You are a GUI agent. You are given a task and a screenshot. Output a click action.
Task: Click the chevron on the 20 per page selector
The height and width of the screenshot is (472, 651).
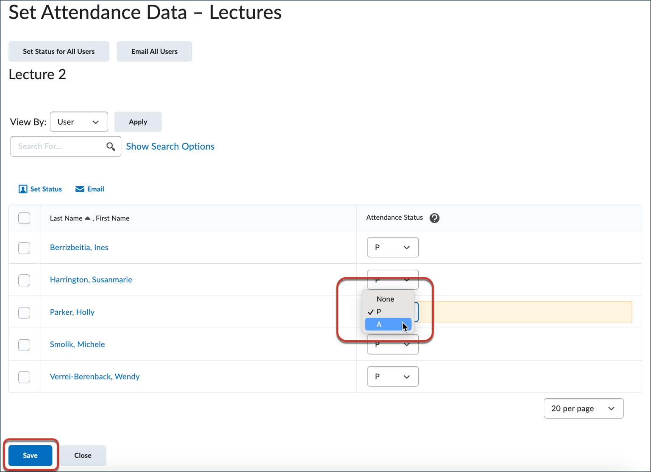coord(611,408)
